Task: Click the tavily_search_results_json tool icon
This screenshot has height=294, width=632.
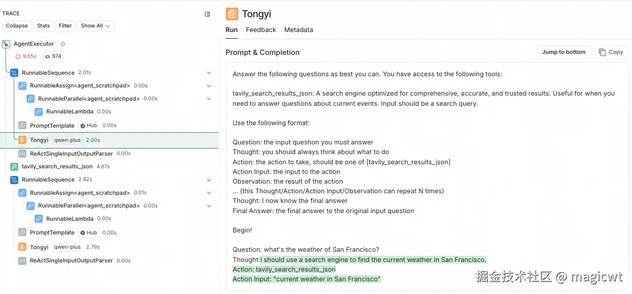Action: 14,166
